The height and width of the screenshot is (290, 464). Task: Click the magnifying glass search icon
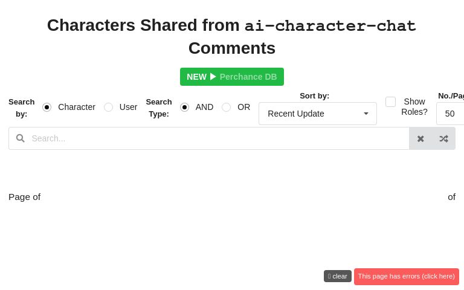21,138
